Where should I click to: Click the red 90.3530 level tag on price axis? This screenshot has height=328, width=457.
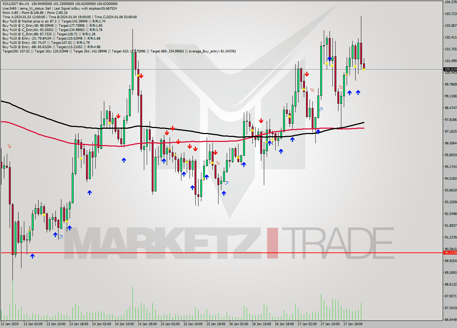coord(450,252)
